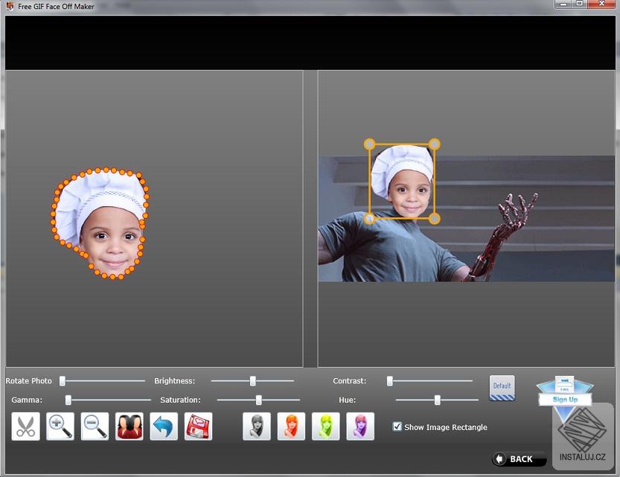
Task: Click the top-right handle of the face rectangle
Action: [434, 144]
